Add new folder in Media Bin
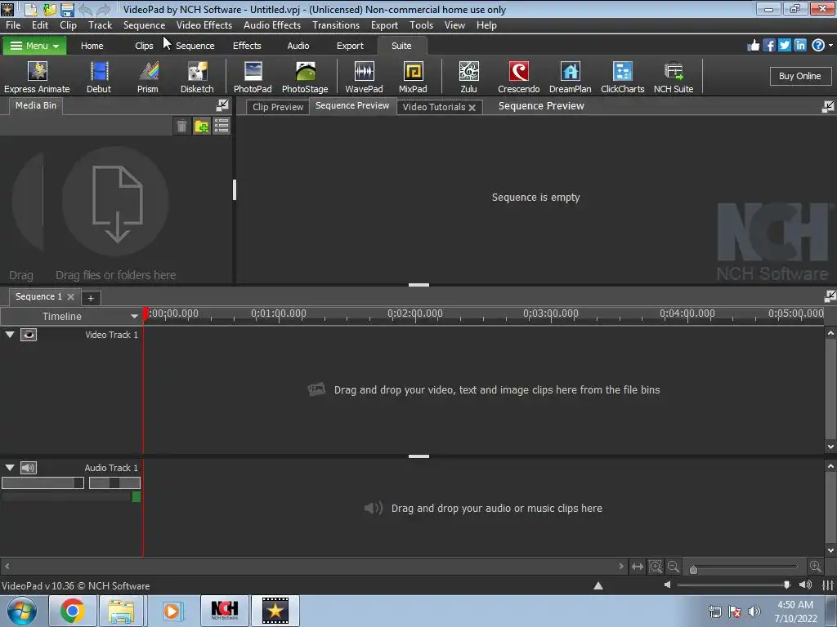837x627 pixels. click(x=202, y=127)
